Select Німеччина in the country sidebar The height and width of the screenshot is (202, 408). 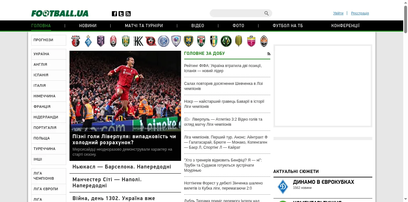coord(49,96)
